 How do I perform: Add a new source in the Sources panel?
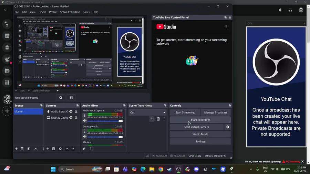point(48,149)
